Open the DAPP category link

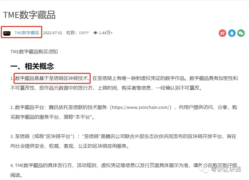pyautogui.click(x=84, y=33)
